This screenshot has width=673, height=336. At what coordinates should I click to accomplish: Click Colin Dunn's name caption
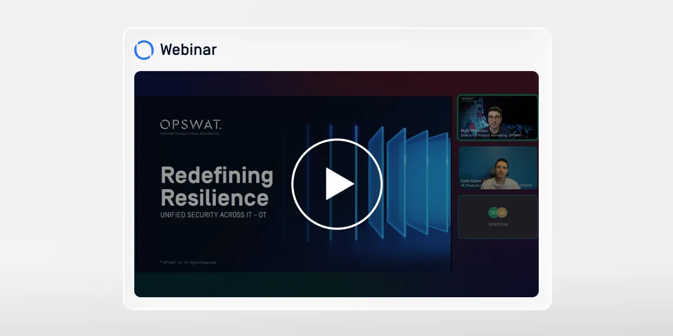point(471,181)
